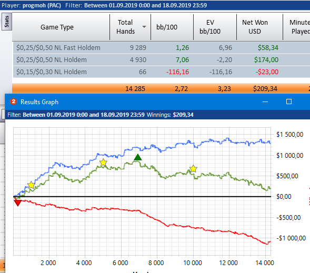The height and width of the screenshot is (273, 310).
Task: Click the 2,72 total bb/100 summary value
Action: pyautogui.click(x=181, y=89)
